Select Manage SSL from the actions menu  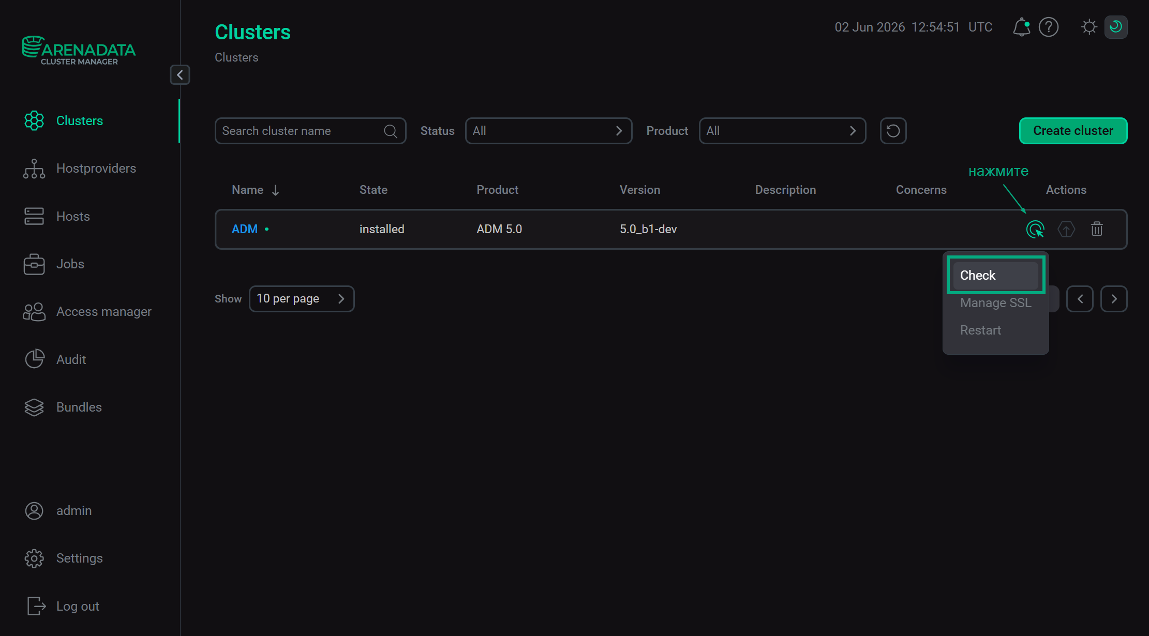pyautogui.click(x=995, y=303)
